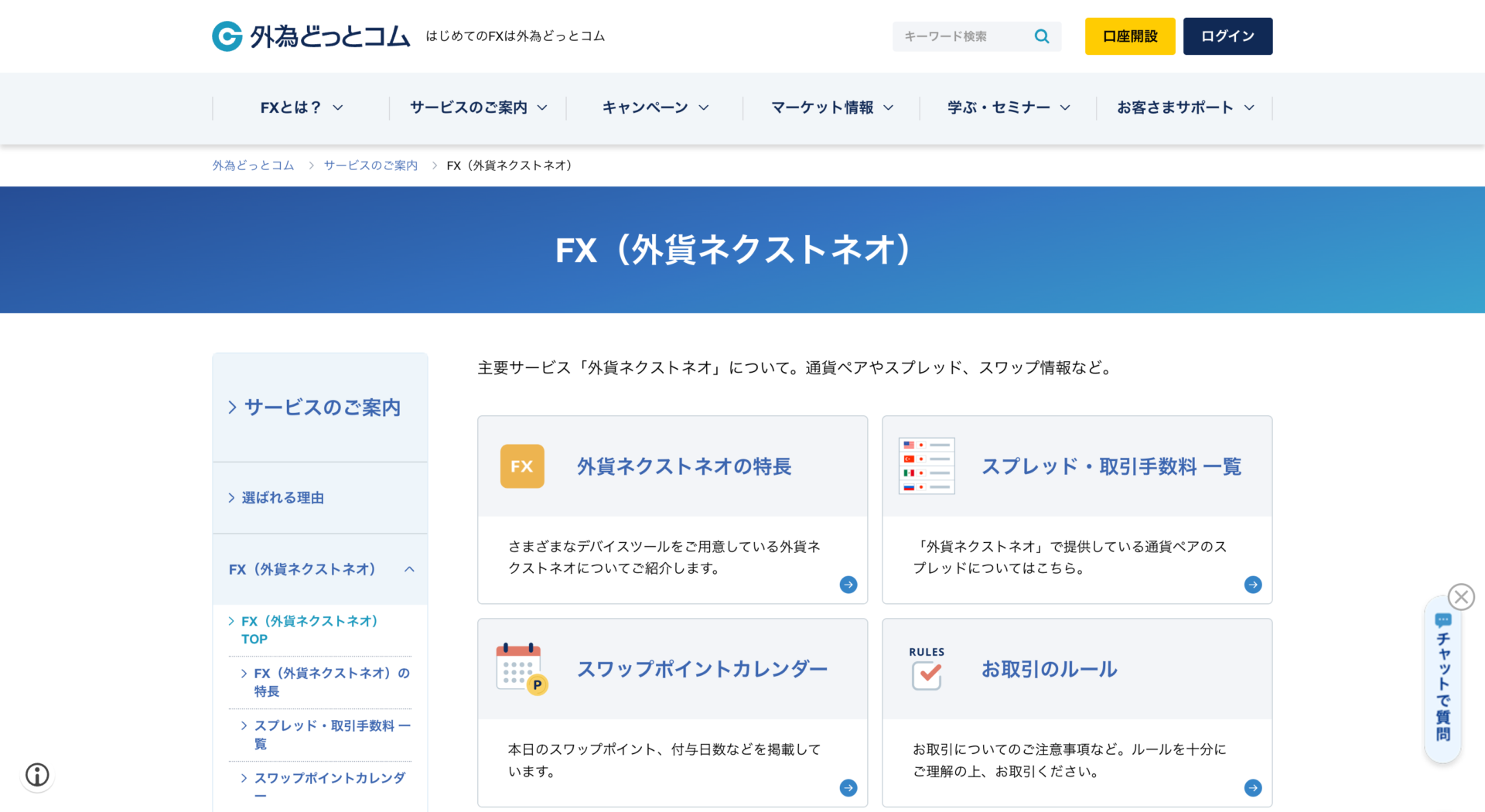Click arrow icon in スプレッド・取引手数料 card
The width and height of the screenshot is (1485, 812).
[x=1253, y=585]
